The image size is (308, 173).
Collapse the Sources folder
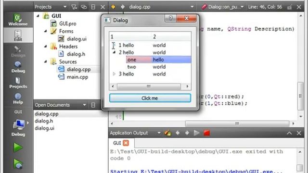tap(45, 62)
